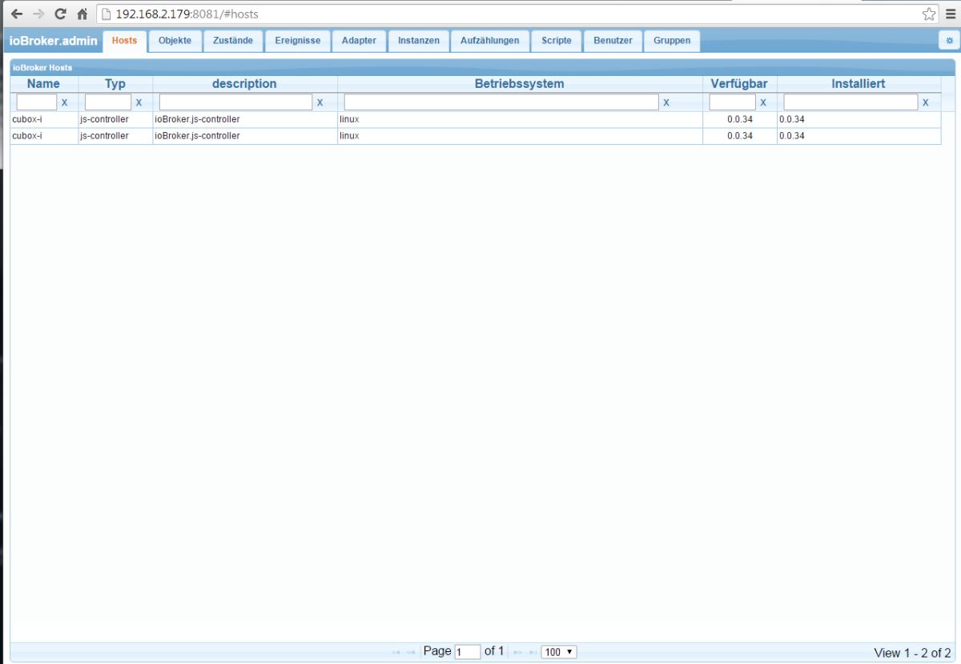Image resolution: width=961 pixels, height=664 pixels.
Task: Sort by the description column header
Action: pos(244,84)
